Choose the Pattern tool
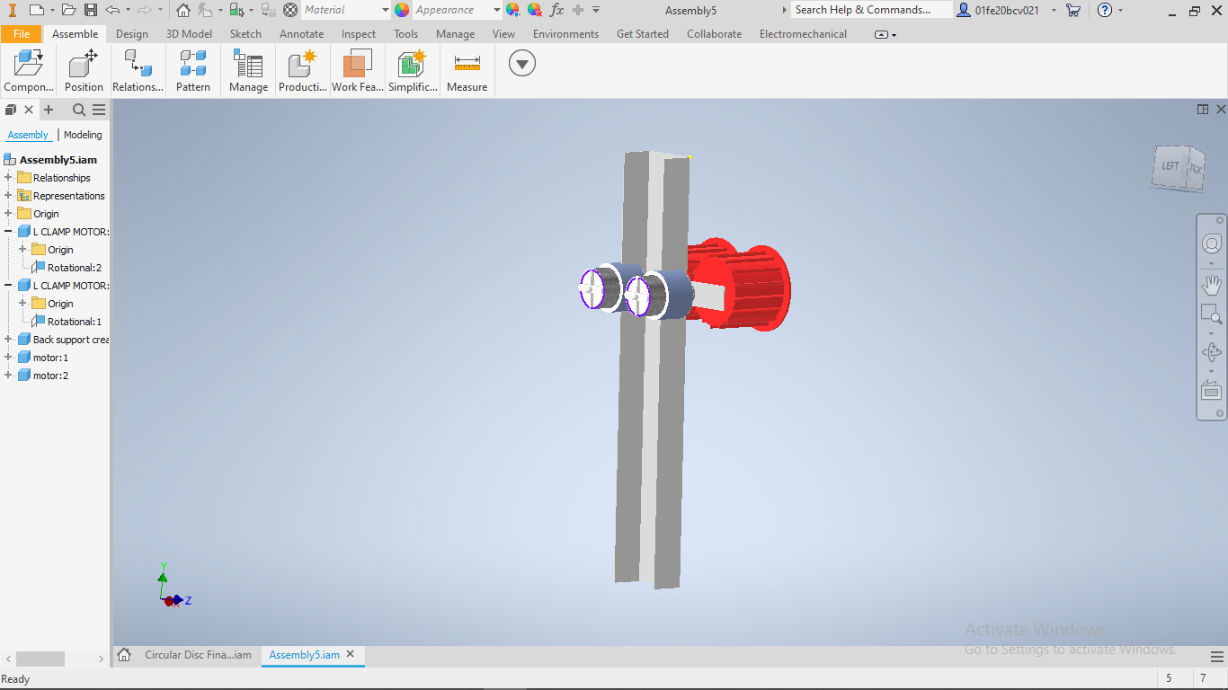Image resolution: width=1228 pixels, height=690 pixels. click(193, 71)
